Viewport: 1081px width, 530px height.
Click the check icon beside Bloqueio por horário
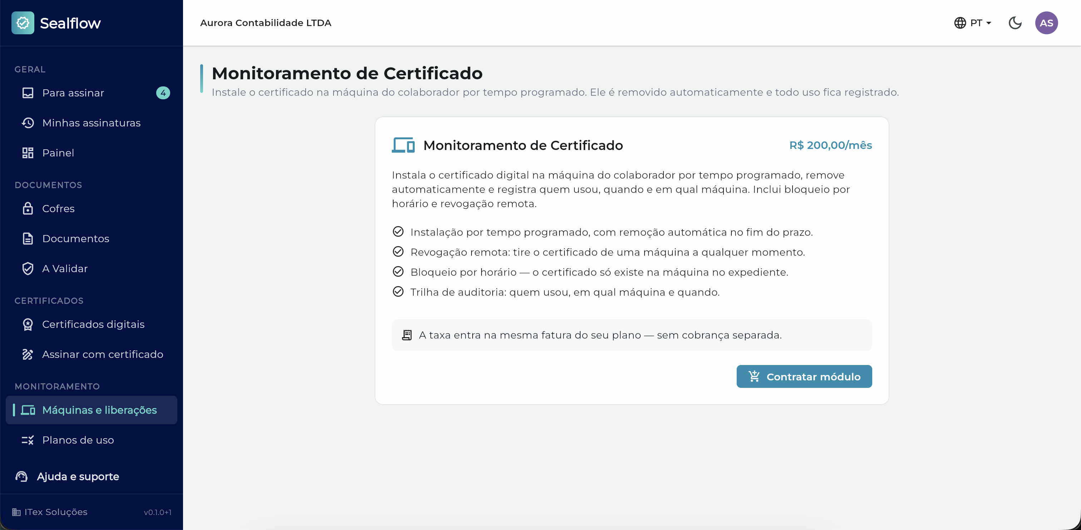(398, 272)
